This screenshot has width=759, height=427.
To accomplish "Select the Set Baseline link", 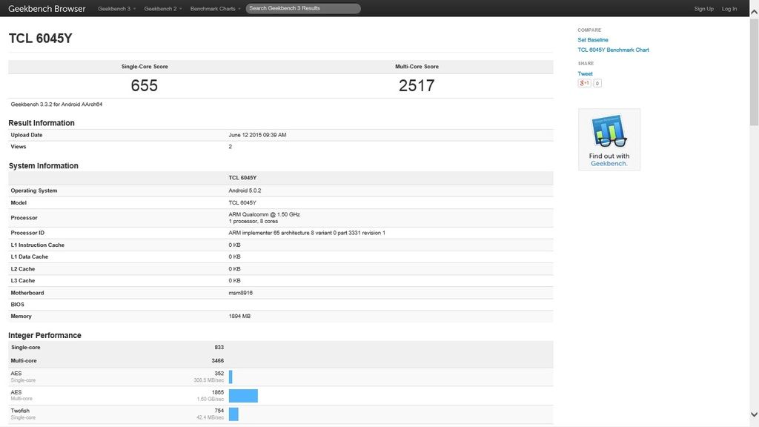I will point(593,40).
